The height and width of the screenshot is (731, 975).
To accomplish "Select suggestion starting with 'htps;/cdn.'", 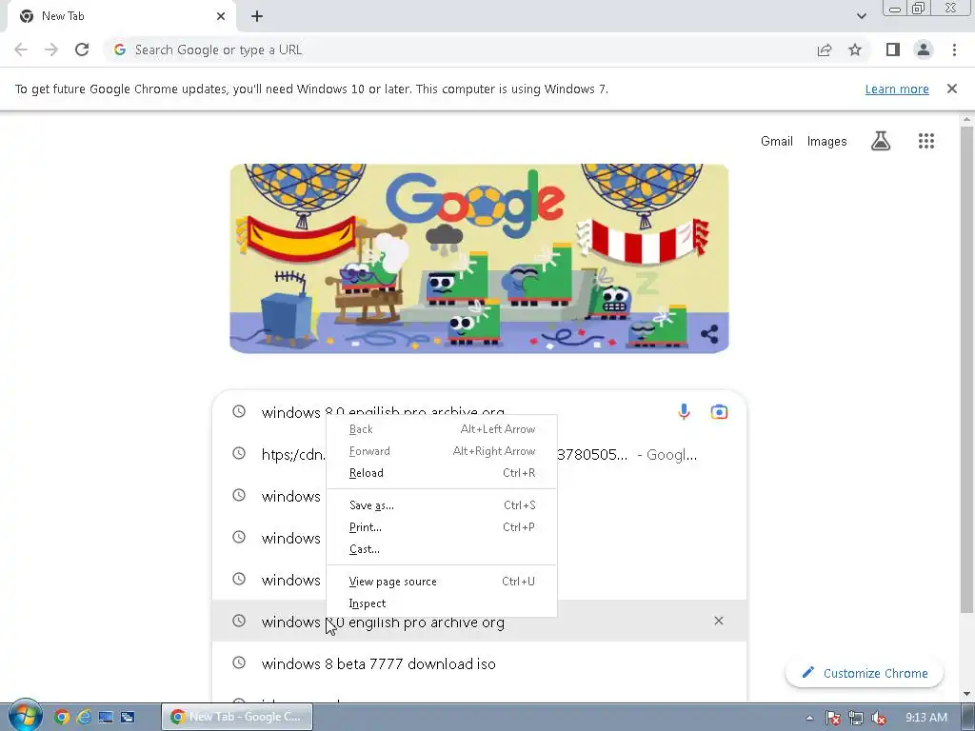I will [x=479, y=454].
